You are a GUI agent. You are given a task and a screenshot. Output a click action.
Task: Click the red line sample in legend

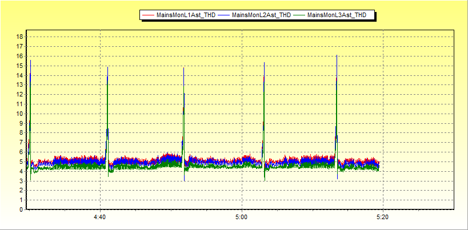point(149,15)
